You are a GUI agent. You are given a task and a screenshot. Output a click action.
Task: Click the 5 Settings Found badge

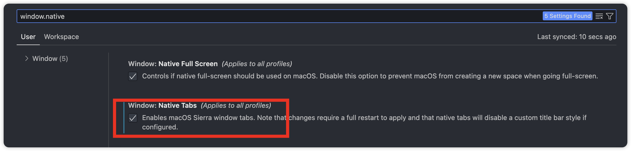pyautogui.click(x=567, y=16)
